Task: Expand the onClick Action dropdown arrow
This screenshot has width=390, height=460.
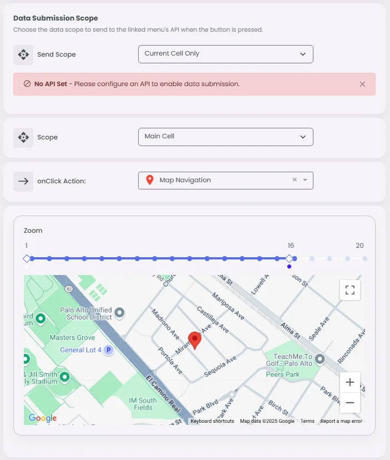Action: (305, 180)
